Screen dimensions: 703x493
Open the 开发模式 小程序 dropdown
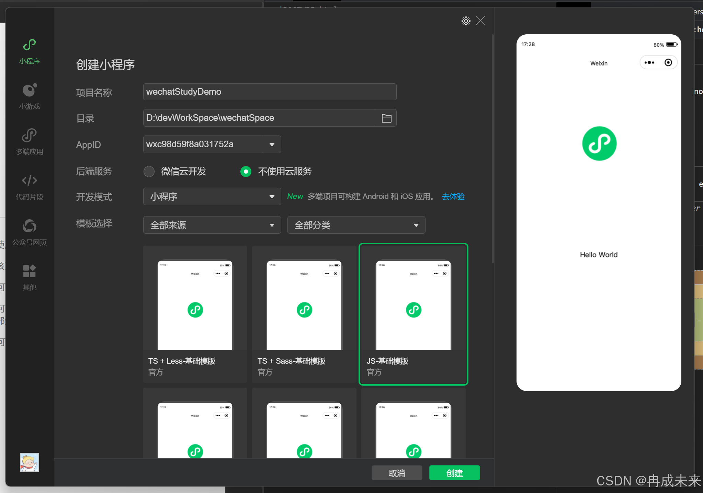[212, 197]
